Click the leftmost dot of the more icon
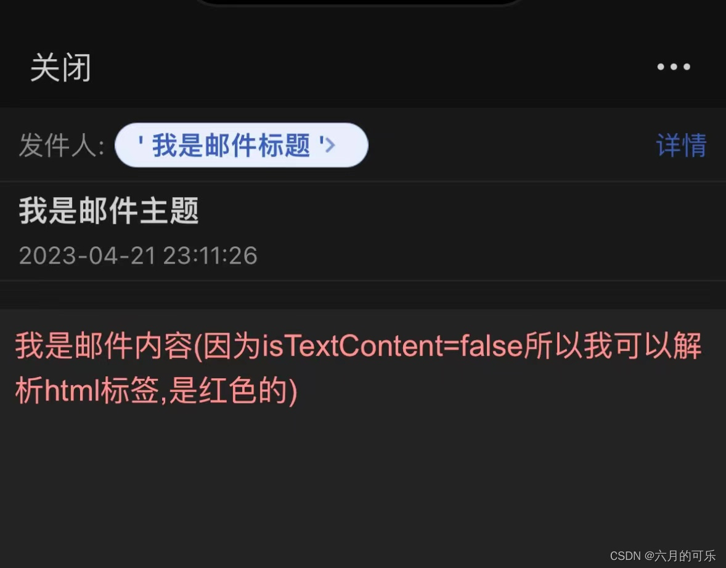The height and width of the screenshot is (568, 726). (x=661, y=67)
